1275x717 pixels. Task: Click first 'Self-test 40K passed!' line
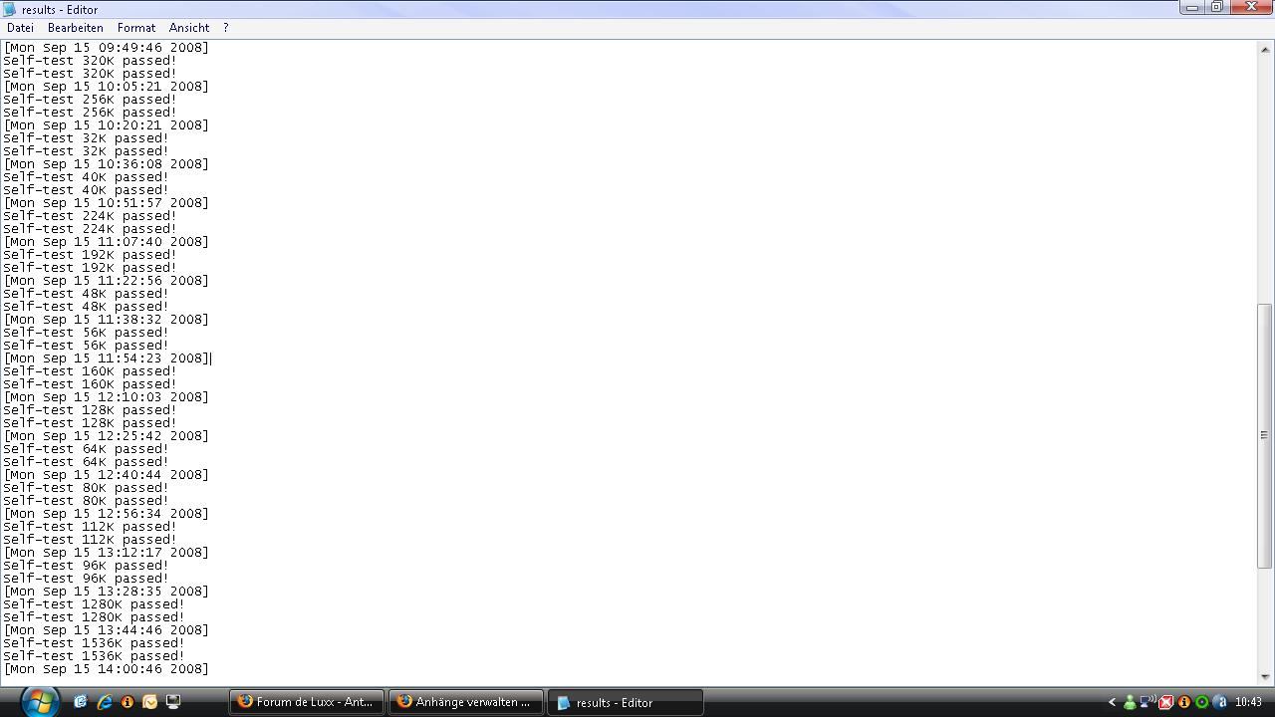86,176
